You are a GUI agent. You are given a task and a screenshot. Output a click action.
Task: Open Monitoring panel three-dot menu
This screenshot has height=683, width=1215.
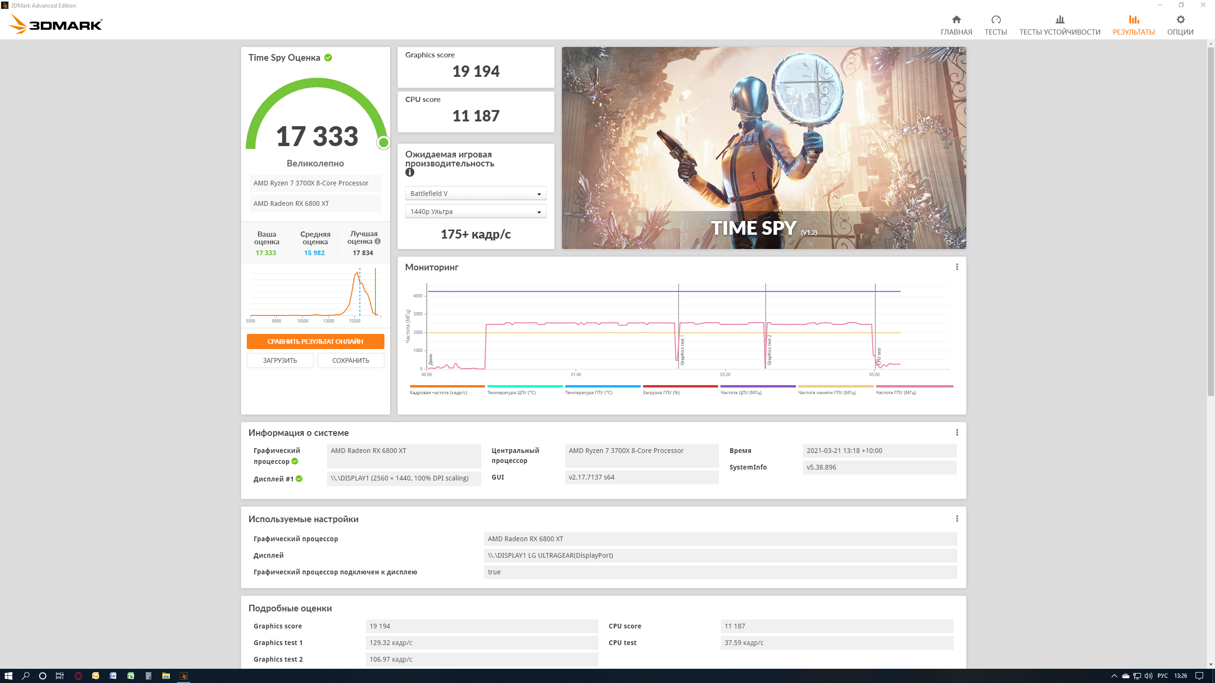(957, 267)
